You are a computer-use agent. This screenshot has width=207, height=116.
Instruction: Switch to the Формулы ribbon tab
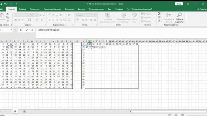pos(69,9)
